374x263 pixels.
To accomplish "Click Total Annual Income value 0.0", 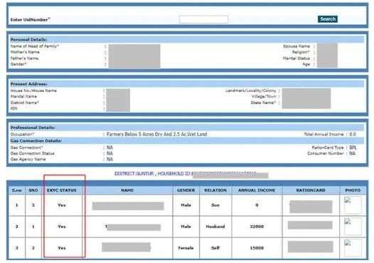I will tap(353, 135).
